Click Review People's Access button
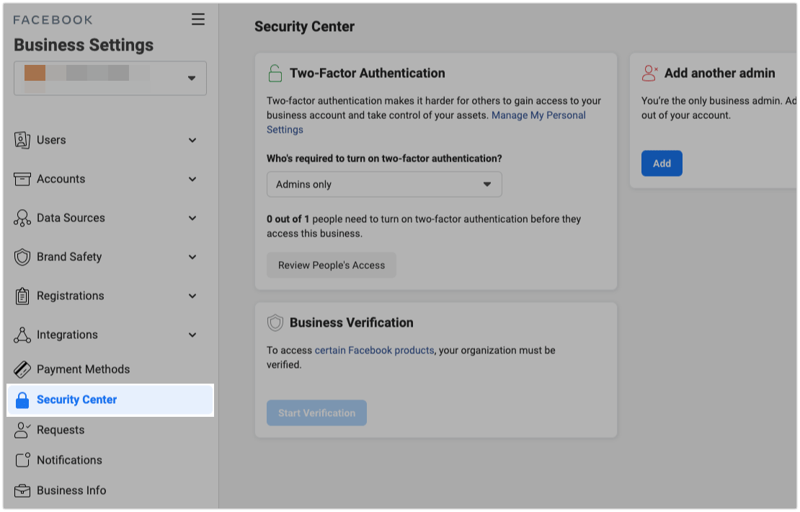The height and width of the screenshot is (512, 800). coord(332,265)
